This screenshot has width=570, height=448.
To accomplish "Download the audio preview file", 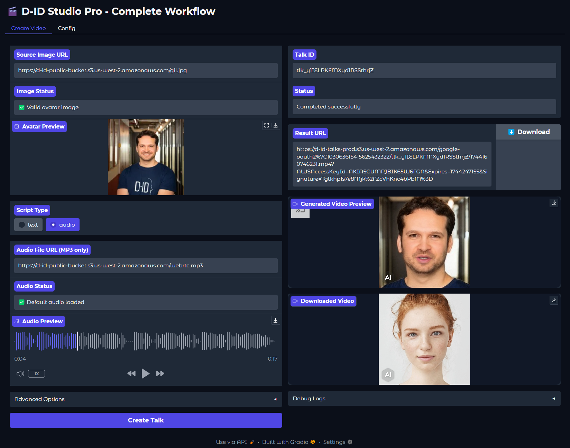I will pyautogui.click(x=276, y=321).
